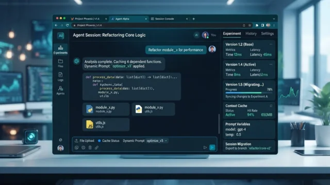Image resolution: width=330 pixels, height=185 pixels.
Task: Click user avatar beside refactor message
Action: [212, 49]
